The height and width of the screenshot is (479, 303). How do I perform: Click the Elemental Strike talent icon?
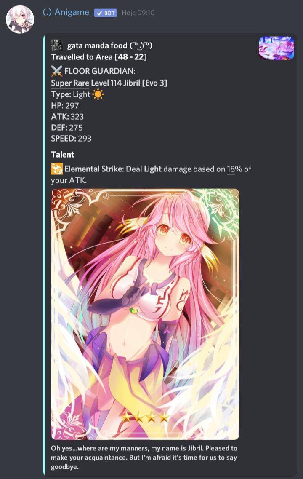coord(57,169)
